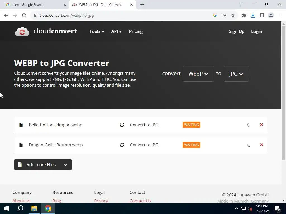
Task: Open the JPG target format dropdown
Action: (236, 74)
